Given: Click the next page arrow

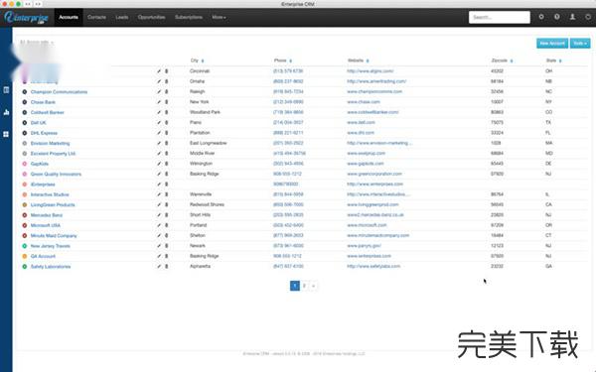Looking at the screenshot, I should tap(313, 286).
